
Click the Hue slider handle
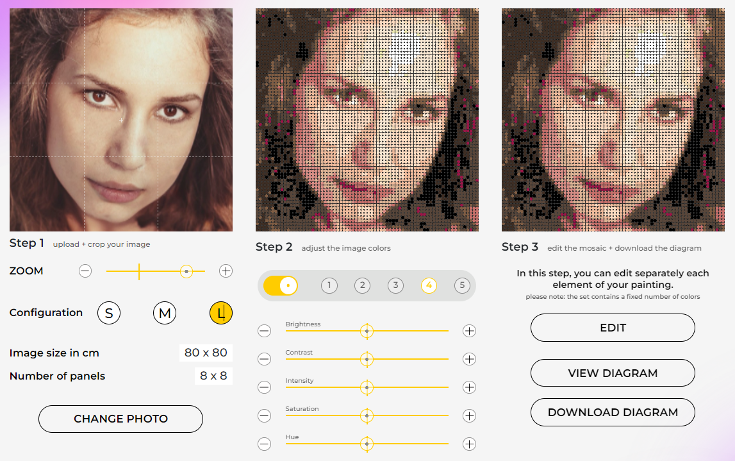367,444
